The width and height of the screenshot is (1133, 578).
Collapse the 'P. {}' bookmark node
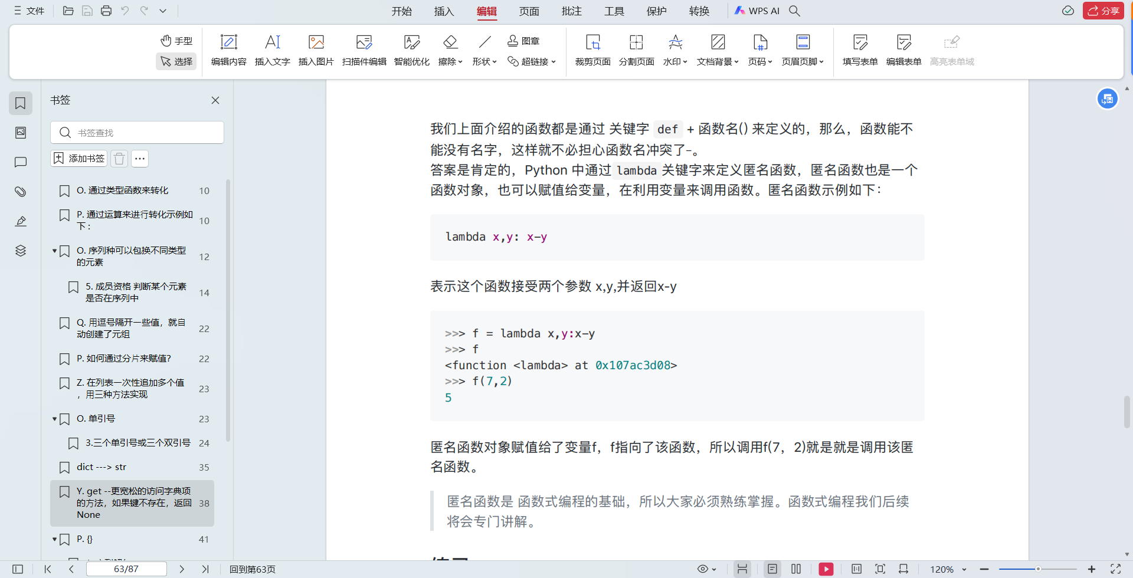54,539
